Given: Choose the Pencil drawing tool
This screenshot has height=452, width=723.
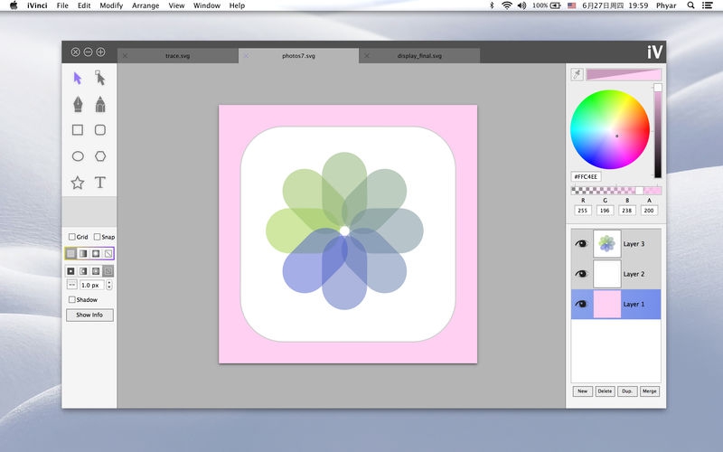Looking at the screenshot, I should point(100,104).
